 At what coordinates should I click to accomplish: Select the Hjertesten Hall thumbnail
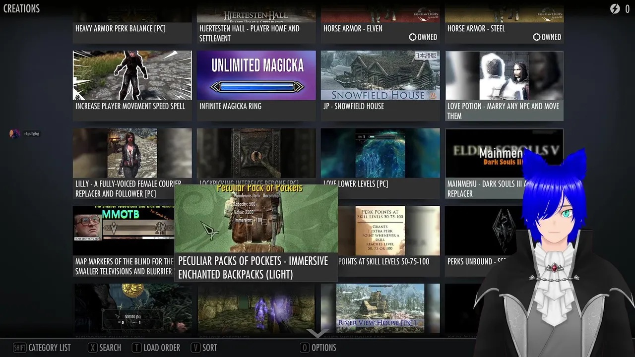click(256, 15)
